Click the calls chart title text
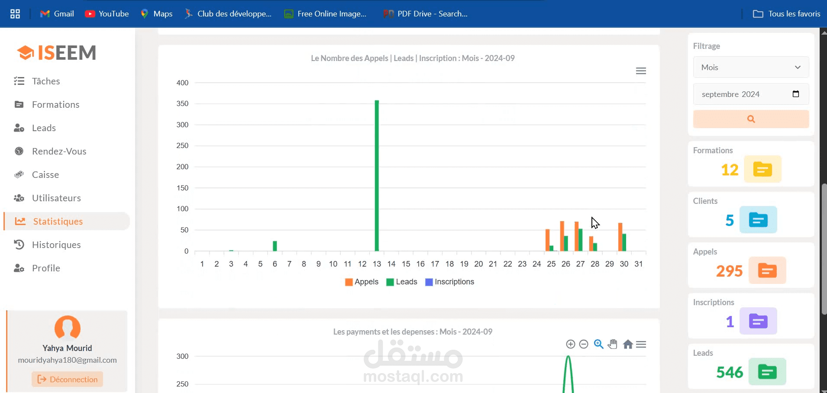827x393 pixels. (x=413, y=58)
